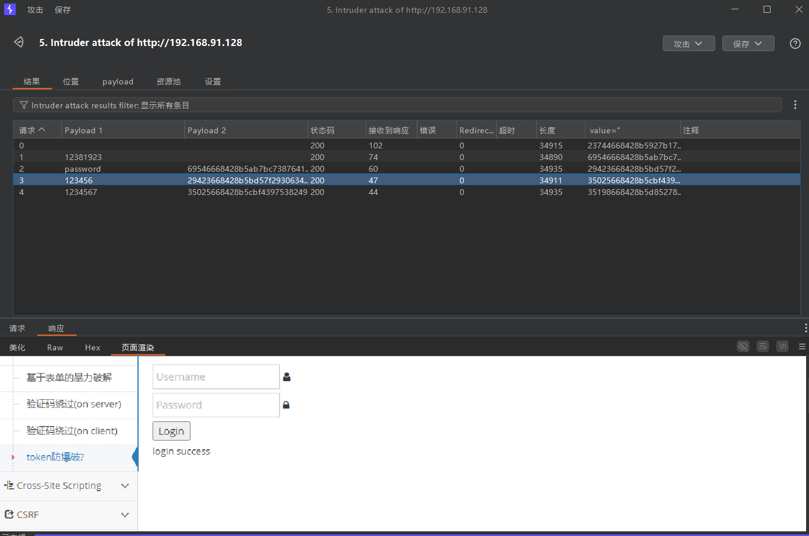Click the login success message text

click(x=181, y=452)
